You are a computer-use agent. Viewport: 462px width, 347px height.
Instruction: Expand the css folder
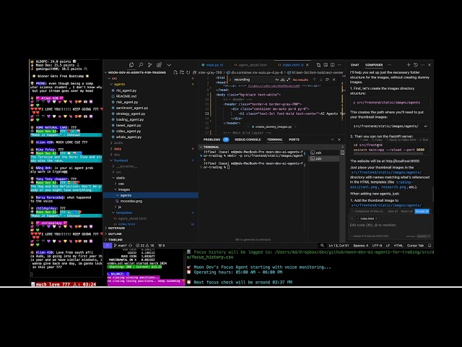pyautogui.click(x=121, y=184)
